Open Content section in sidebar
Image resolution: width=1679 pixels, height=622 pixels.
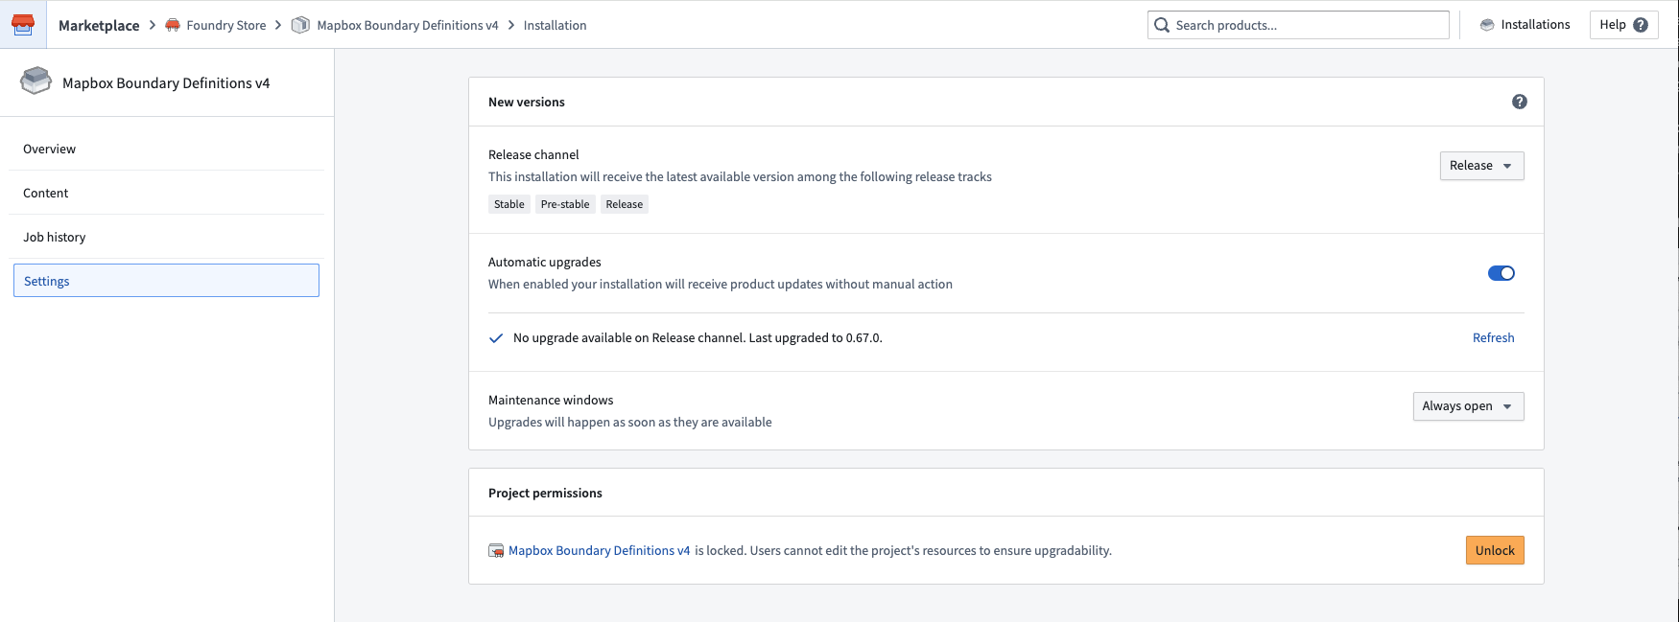click(x=167, y=193)
